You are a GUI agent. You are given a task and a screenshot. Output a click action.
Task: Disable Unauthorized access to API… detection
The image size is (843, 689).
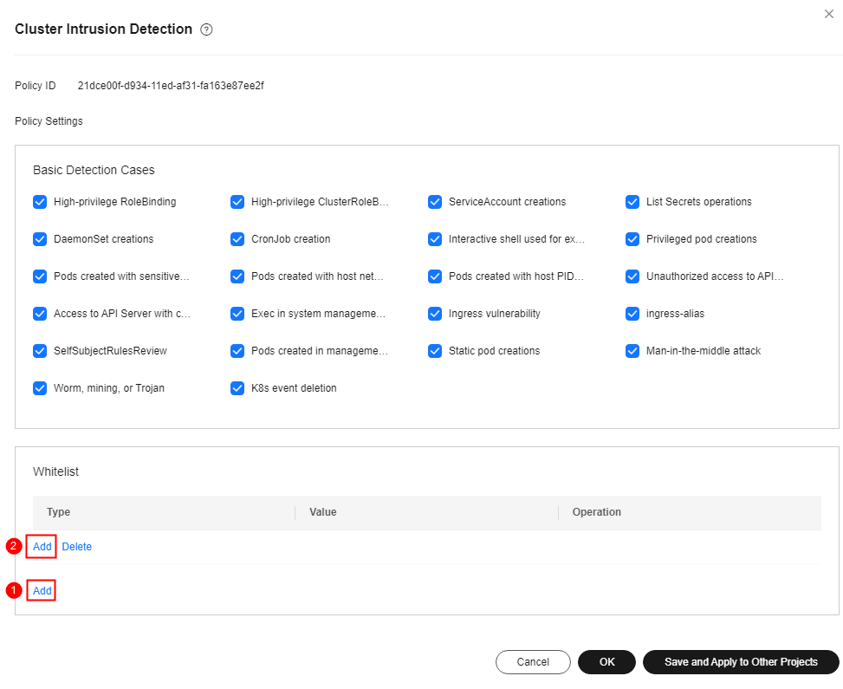pyautogui.click(x=632, y=276)
